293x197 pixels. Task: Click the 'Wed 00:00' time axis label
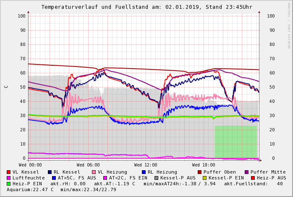pyautogui.click(x=30, y=165)
